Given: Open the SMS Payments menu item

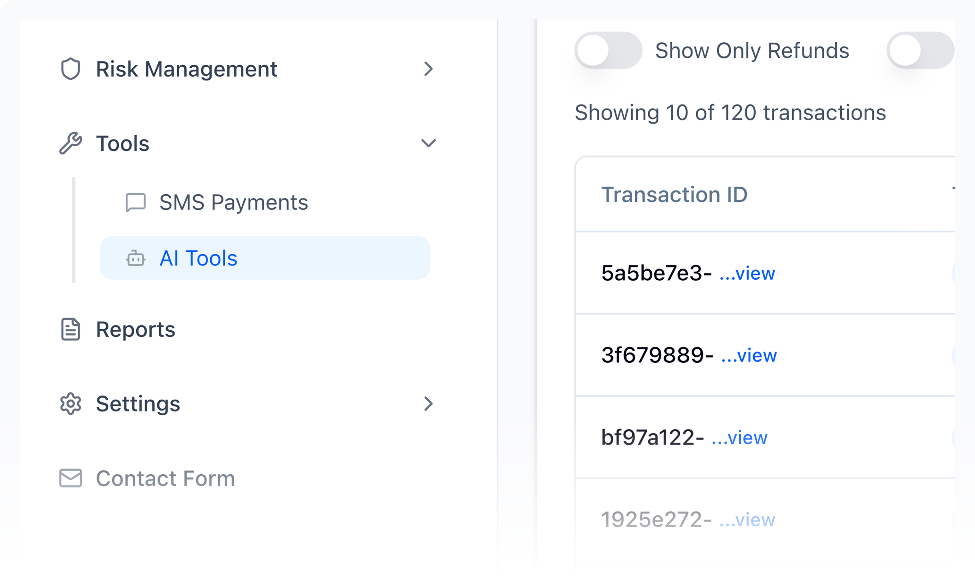Looking at the screenshot, I should point(233,202).
